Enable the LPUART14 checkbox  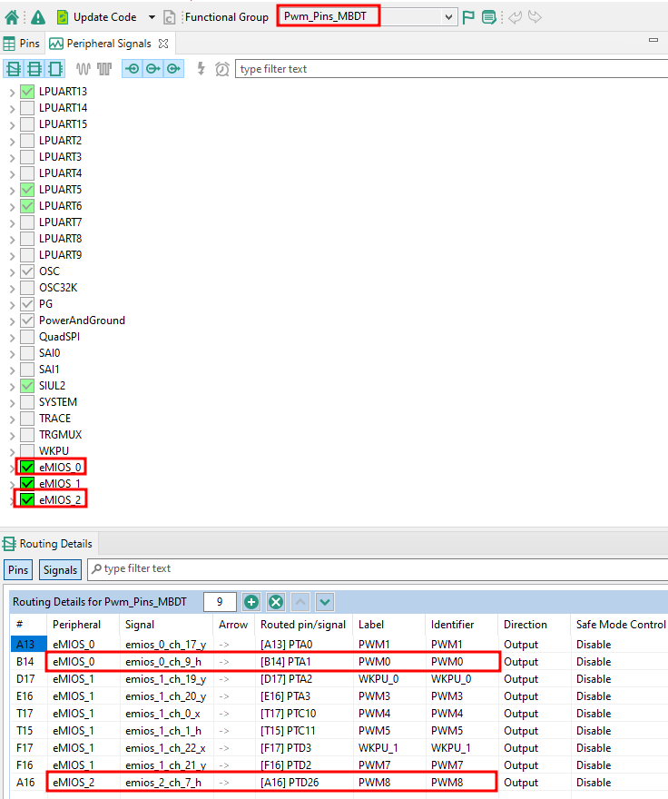click(x=27, y=108)
